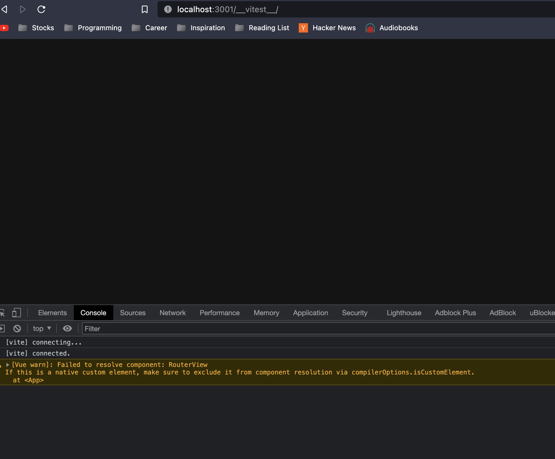Click the warning icon beside Vue warn

pyautogui.click(x=1, y=365)
